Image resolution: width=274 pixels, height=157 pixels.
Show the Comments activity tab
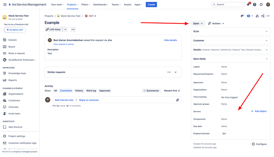click(x=66, y=91)
